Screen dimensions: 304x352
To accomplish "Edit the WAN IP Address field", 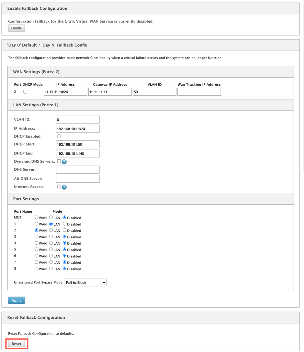I will click(x=65, y=92).
